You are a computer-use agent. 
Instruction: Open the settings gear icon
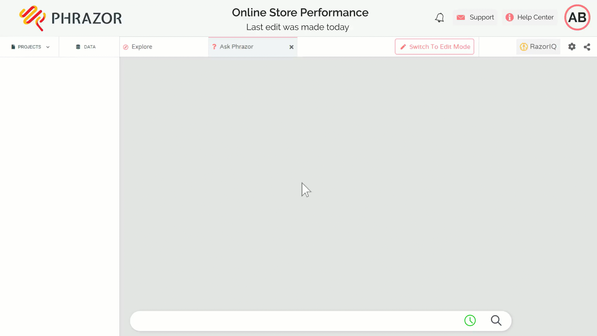(572, 47)
